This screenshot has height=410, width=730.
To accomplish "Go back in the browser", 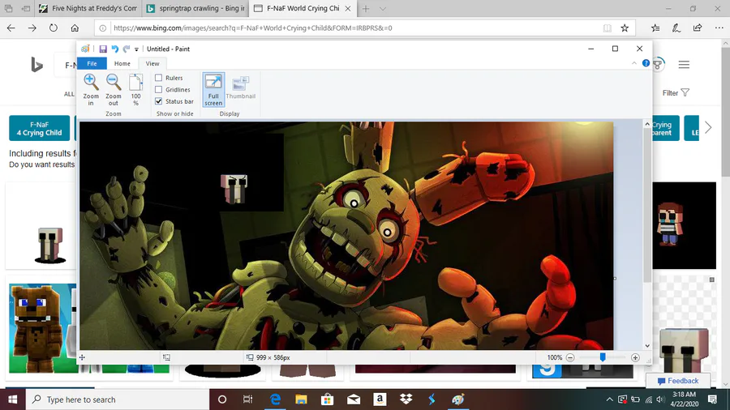I will [11, 28].
